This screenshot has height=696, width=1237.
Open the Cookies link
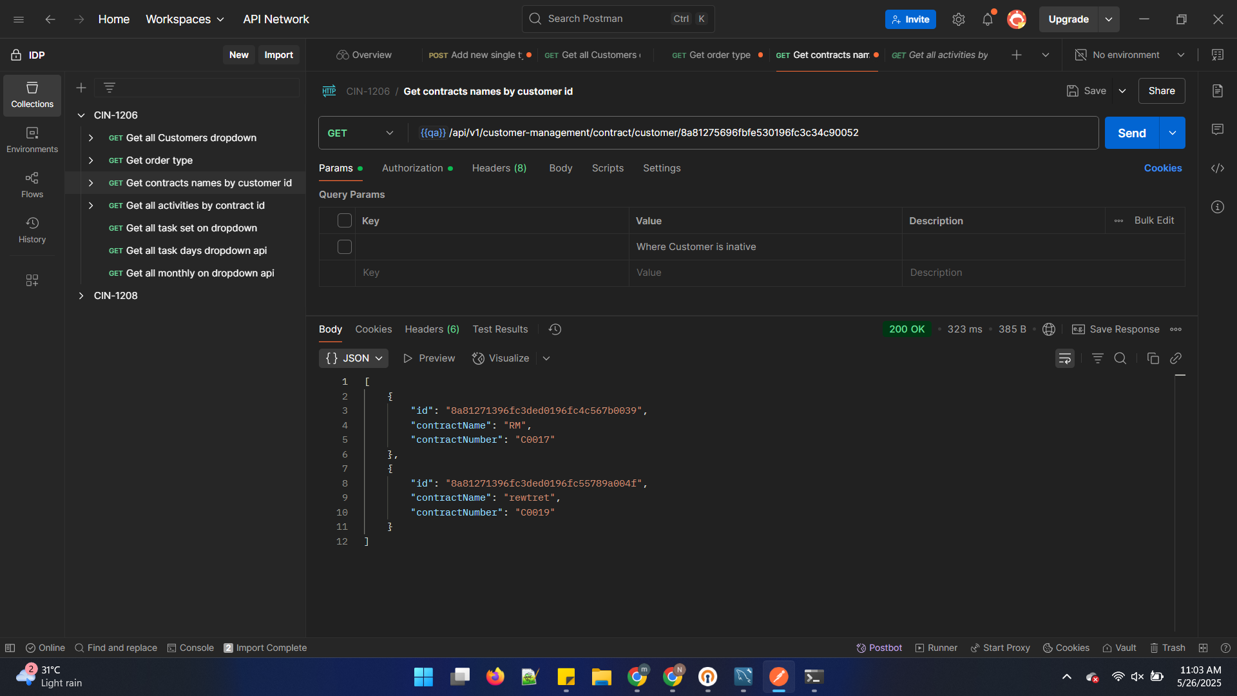point(1163,168)
